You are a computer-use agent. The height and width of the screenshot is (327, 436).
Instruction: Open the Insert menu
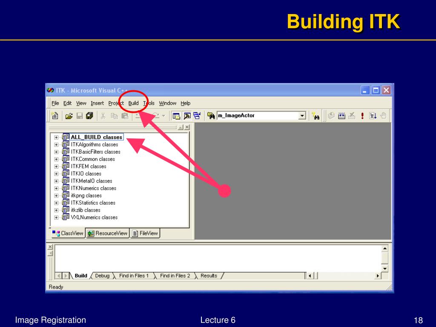tap(98, 103)
